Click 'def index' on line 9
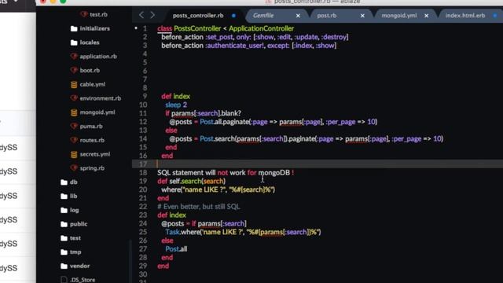Screen dimensions: 503x283 click(175, 96)
